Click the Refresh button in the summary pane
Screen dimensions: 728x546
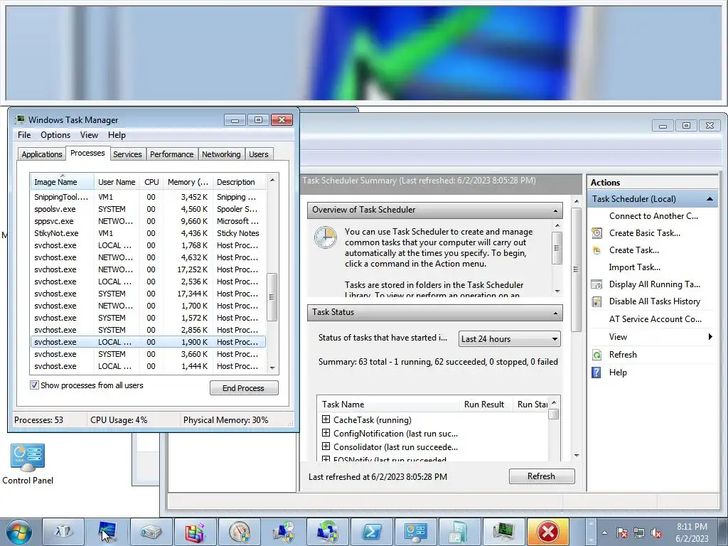click(541, 476)
